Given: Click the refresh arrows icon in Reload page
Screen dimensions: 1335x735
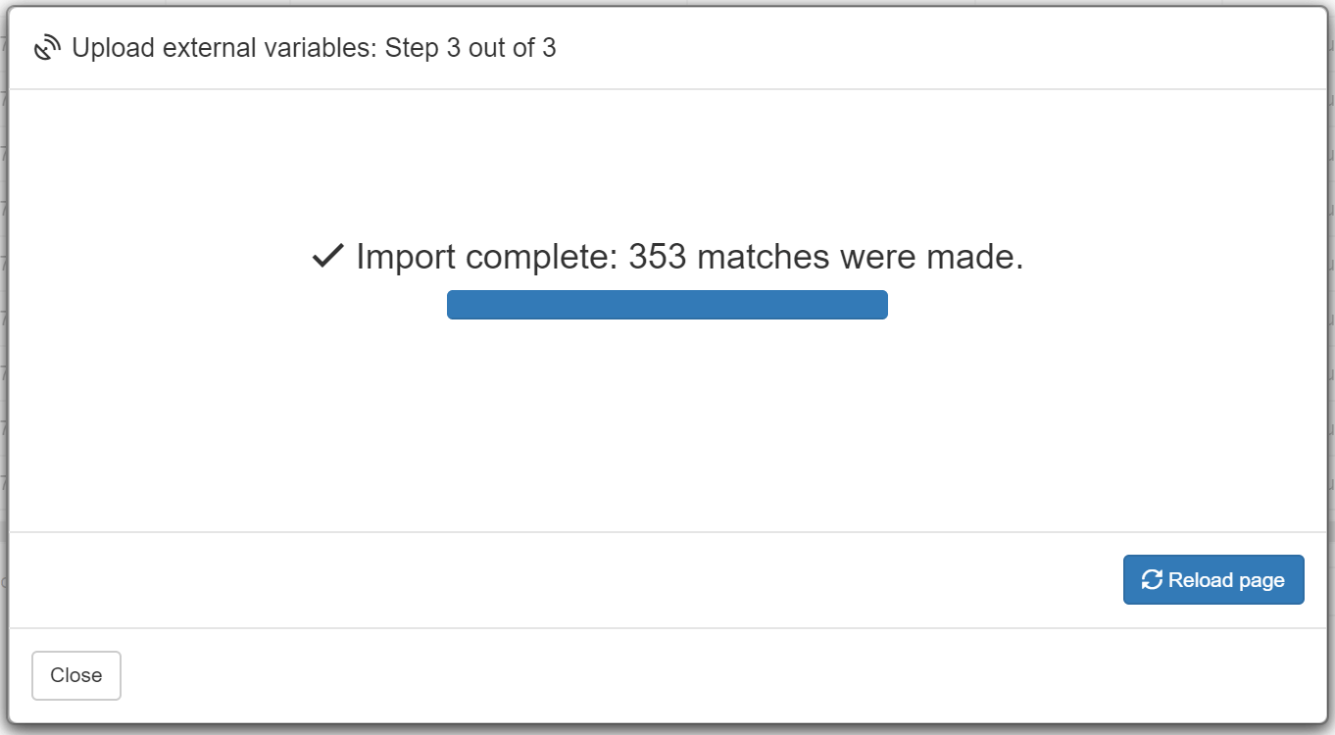Looking at the screenshot, I should pos(1152,580).
